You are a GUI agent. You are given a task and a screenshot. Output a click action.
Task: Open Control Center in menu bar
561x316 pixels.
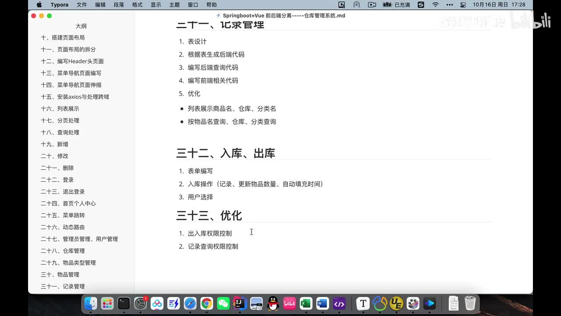[463, 5]
